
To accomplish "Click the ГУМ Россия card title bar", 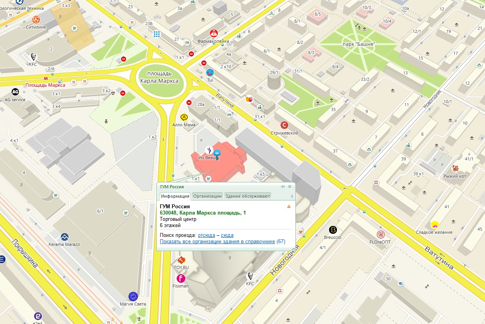I will 226,187.
